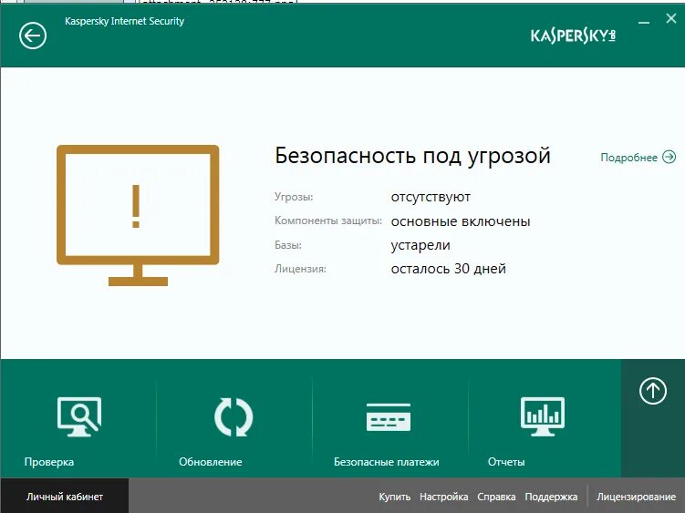Viewport: 685px width, 513px height.
Task: Click the Лицензия: label
Action: (x=300, y=269)
